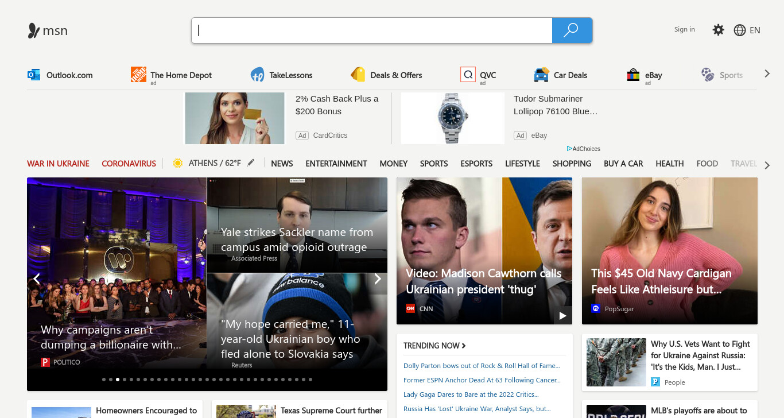Open the language globe icon
The width and height of the screenshot is (784, 418).
point(739,30)
